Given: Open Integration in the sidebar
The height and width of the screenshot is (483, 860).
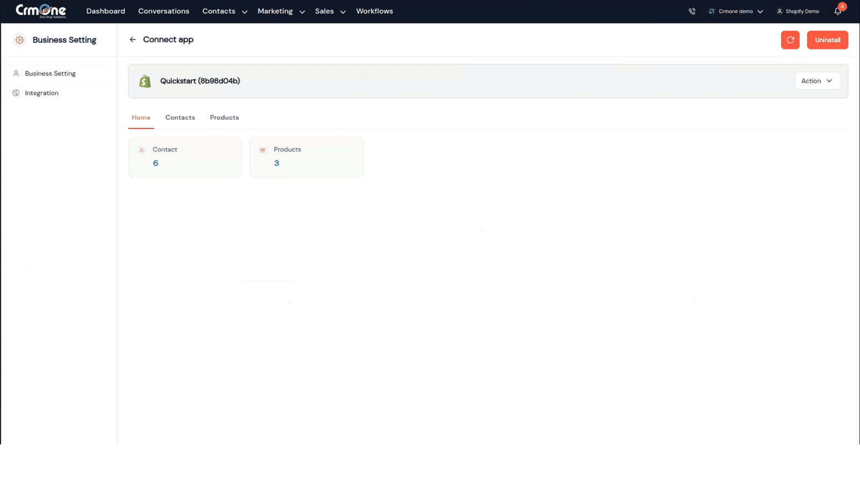Looking at the screenshot, I should tap(41, 93).
